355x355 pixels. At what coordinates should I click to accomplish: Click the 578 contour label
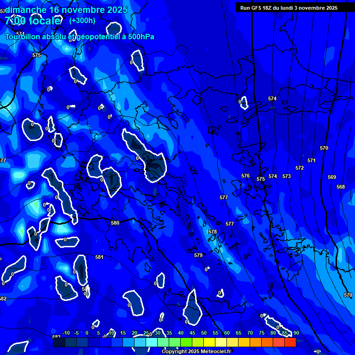coord(212,232)
